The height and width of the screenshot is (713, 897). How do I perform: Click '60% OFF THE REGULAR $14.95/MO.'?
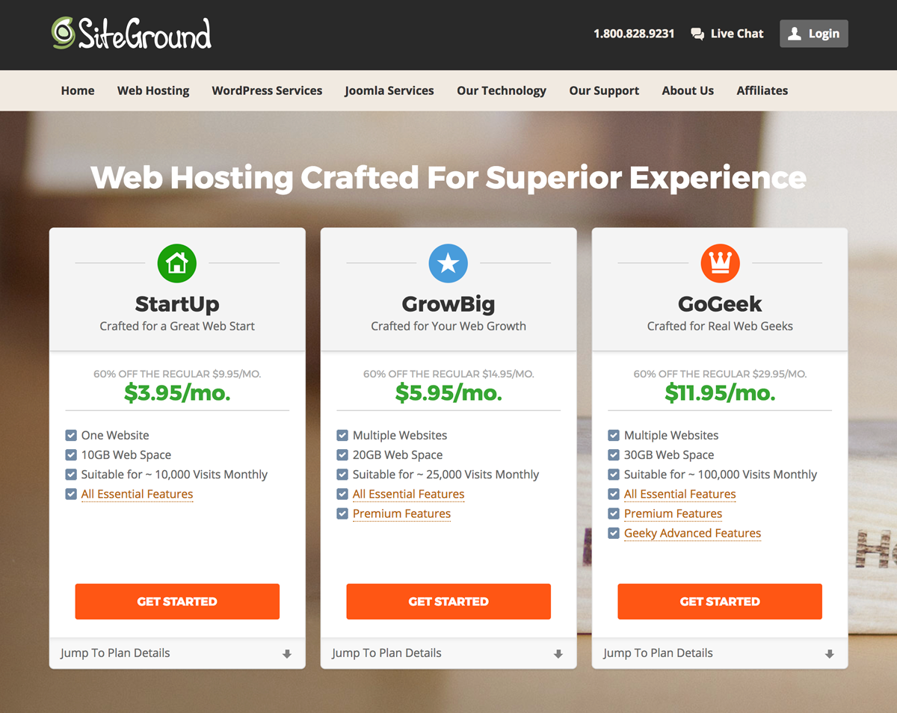coord(449,374)
